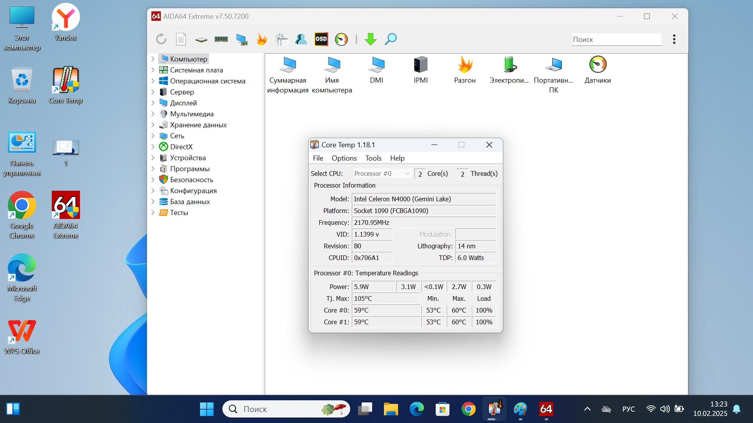This screenshot has height=423, width=753.
Task: Expand the DirectX tree node
Action: click(x=153, y=146)
